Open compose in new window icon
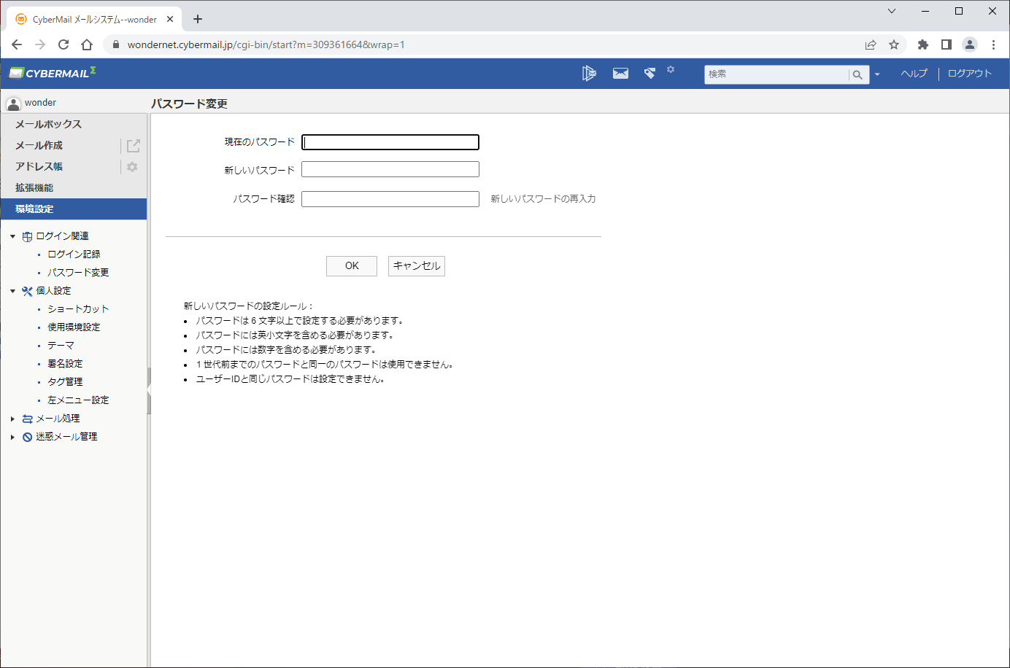 (x=133, y=146)
